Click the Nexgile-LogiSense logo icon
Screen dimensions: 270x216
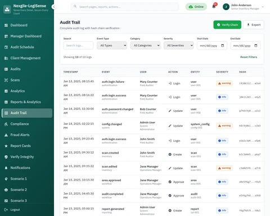[x=7, y=9]
